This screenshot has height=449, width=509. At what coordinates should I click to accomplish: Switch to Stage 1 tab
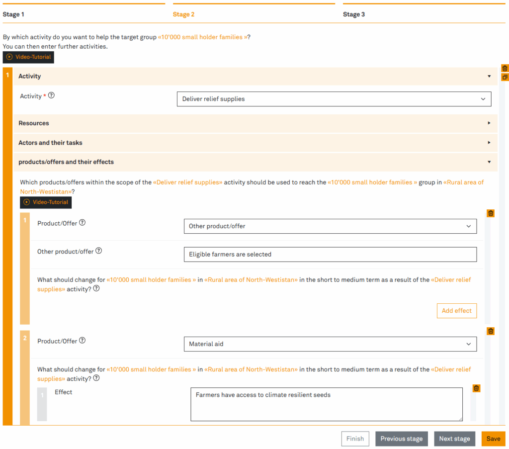[x=13, y=14]
